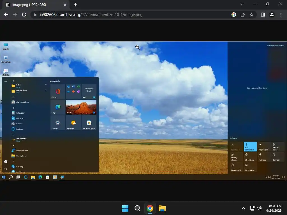Click Get Help in the pictured app list
Viewport: 287px width, 215px height.
(x=18, y=167)
